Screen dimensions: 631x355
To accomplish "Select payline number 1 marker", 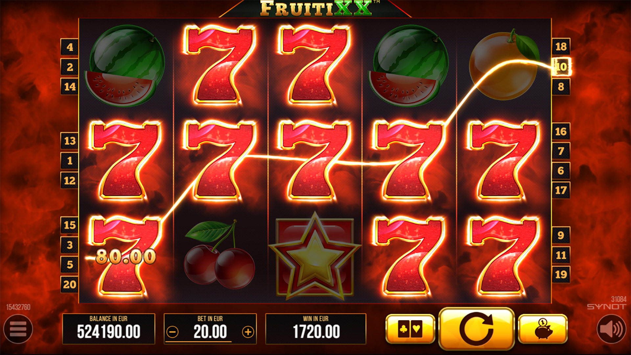I will tap(70, 161).
